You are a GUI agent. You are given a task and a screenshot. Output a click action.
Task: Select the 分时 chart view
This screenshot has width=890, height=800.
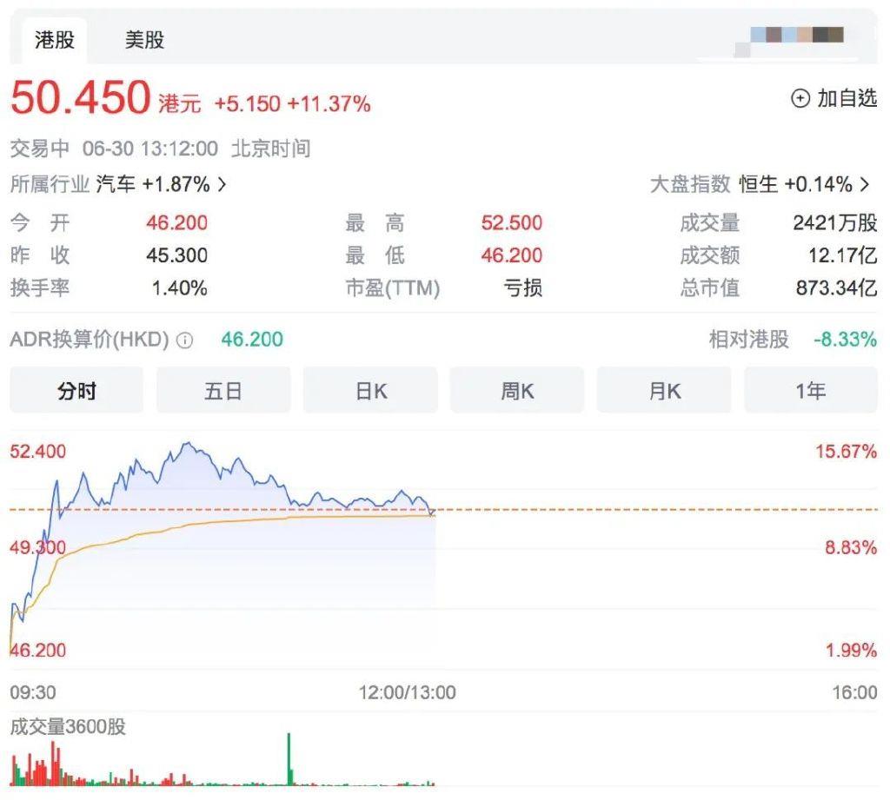(x=76, y=390)
